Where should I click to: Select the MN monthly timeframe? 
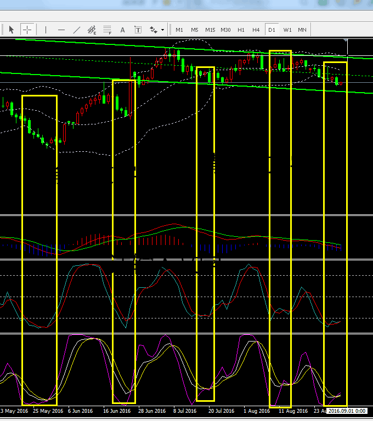click(x=302, y=30)
